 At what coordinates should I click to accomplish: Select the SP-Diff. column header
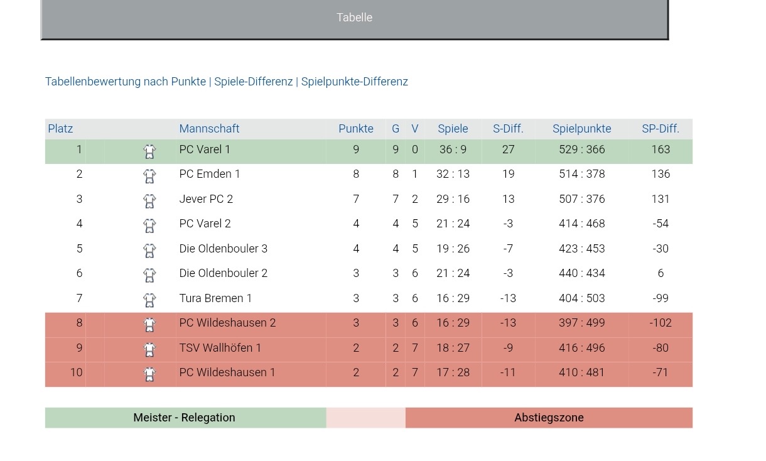click(661, 129)
